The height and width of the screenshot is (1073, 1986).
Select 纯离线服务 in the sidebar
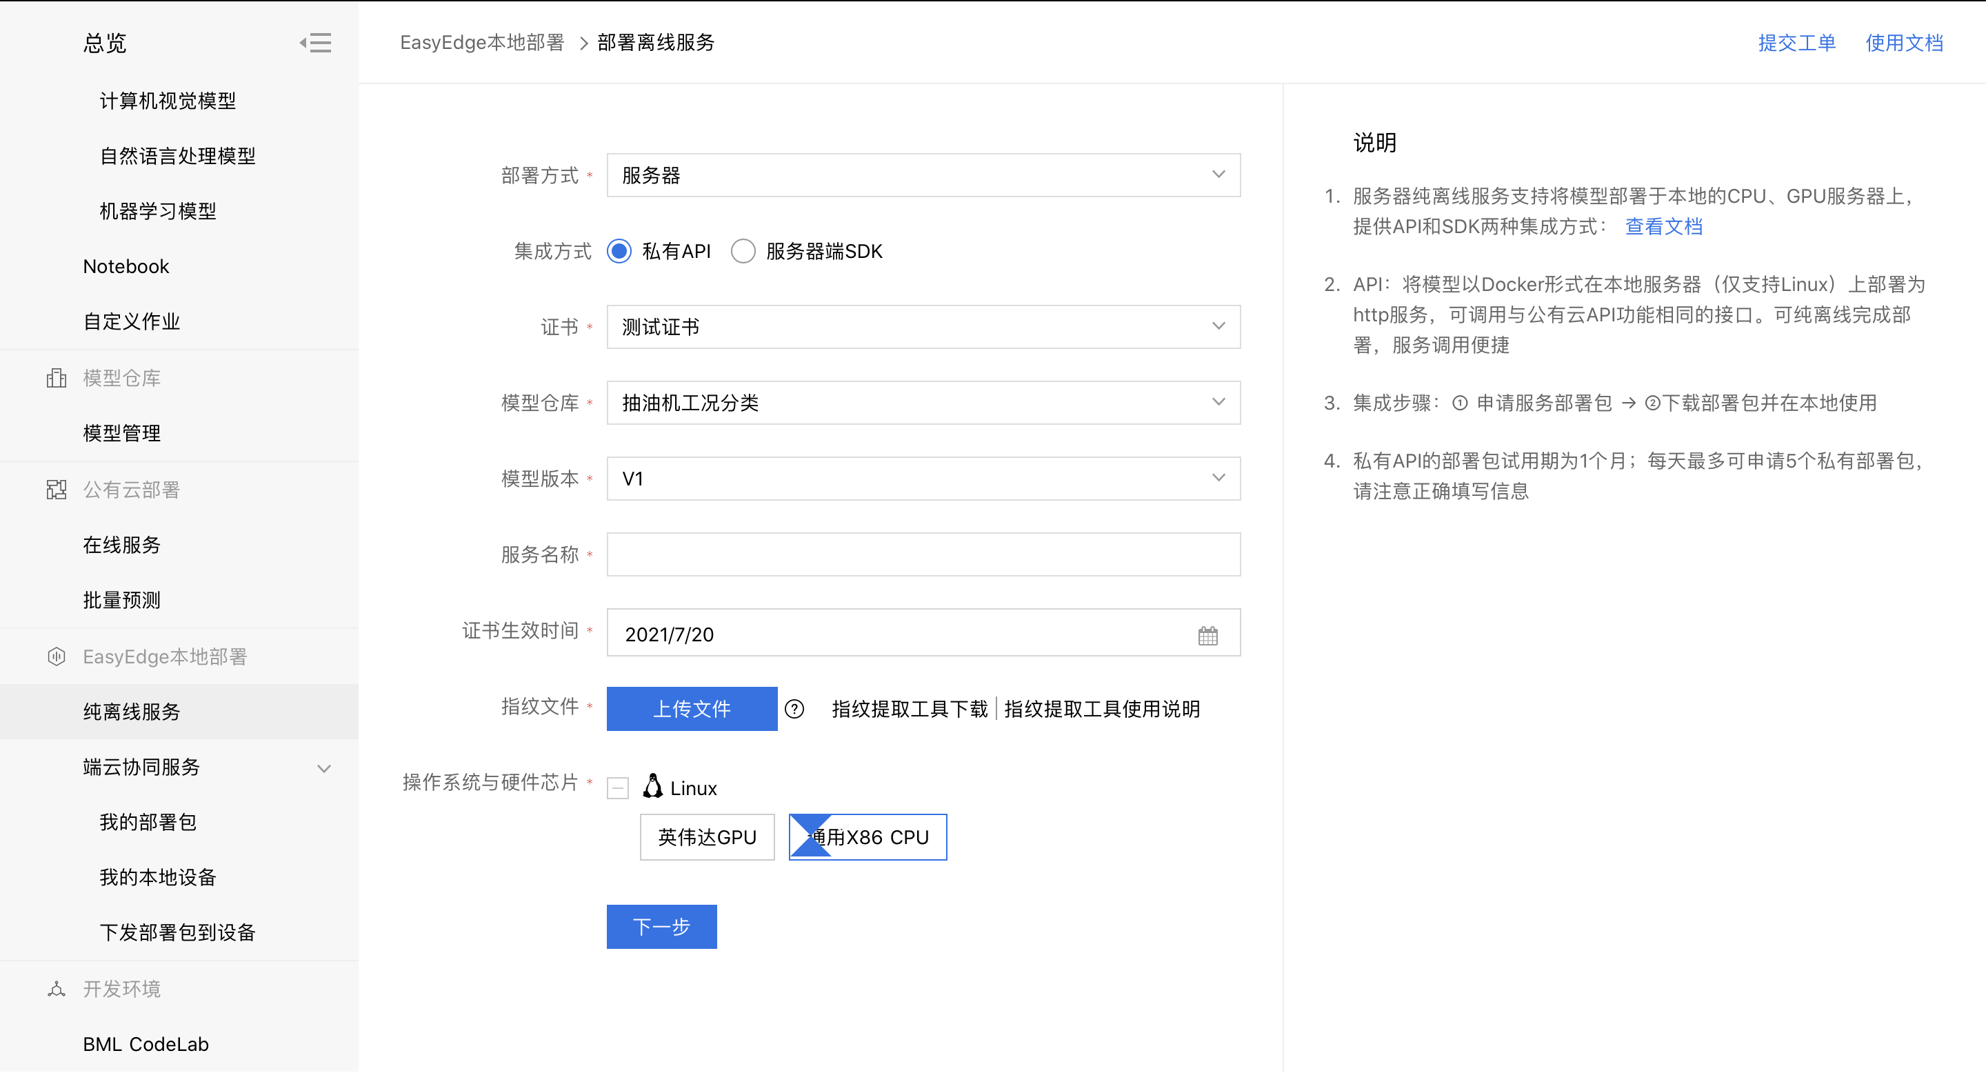[179, 712]
